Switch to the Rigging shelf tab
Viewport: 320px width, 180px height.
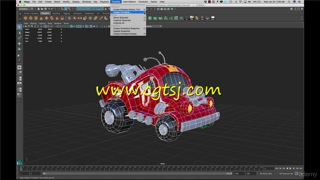(66, 14)
